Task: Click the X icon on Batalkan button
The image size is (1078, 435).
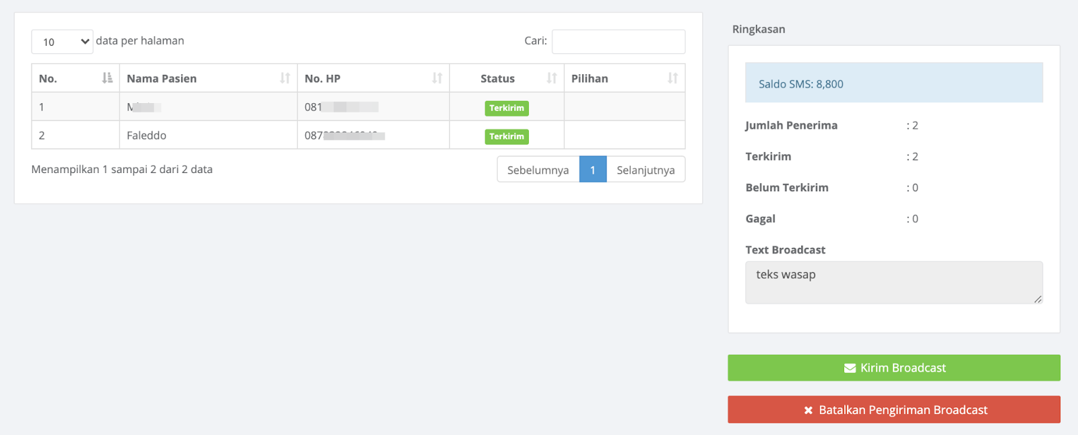Action: tap(808, 410)
